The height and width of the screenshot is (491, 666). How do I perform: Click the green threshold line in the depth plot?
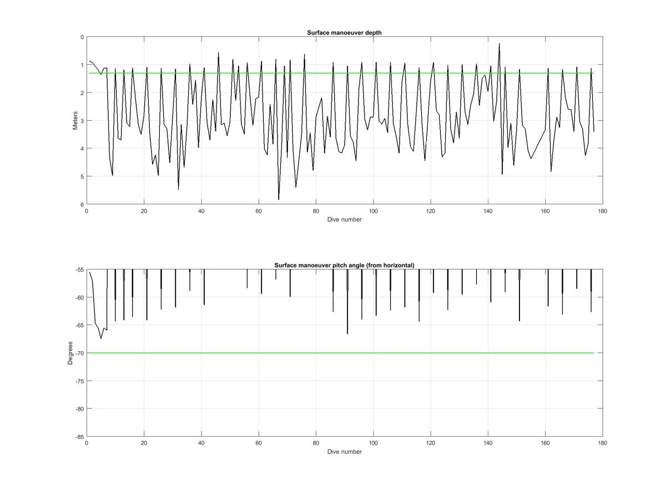tap(341, 73)
